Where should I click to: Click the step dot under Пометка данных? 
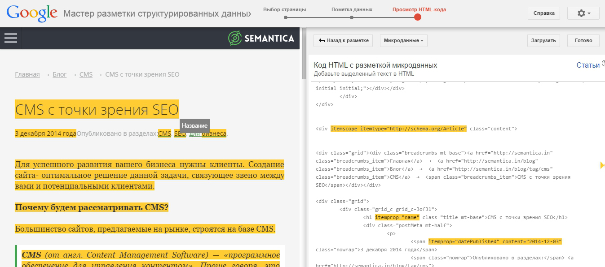[352, 17]
